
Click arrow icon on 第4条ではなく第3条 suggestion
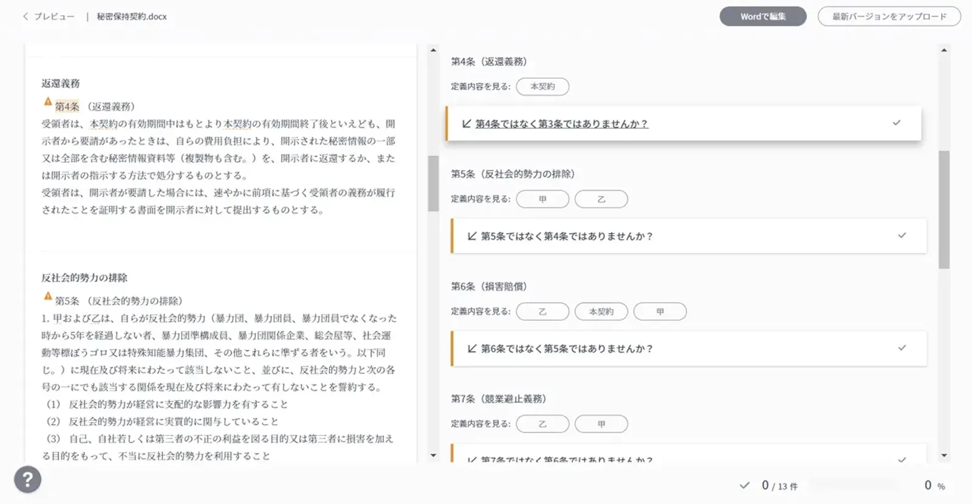point(466,124)
